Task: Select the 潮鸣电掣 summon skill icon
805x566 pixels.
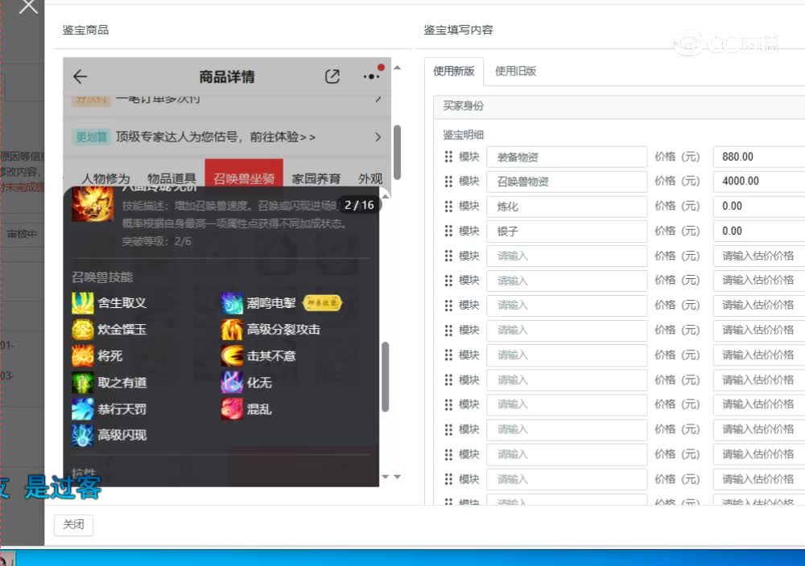Action: pos(233,302)
